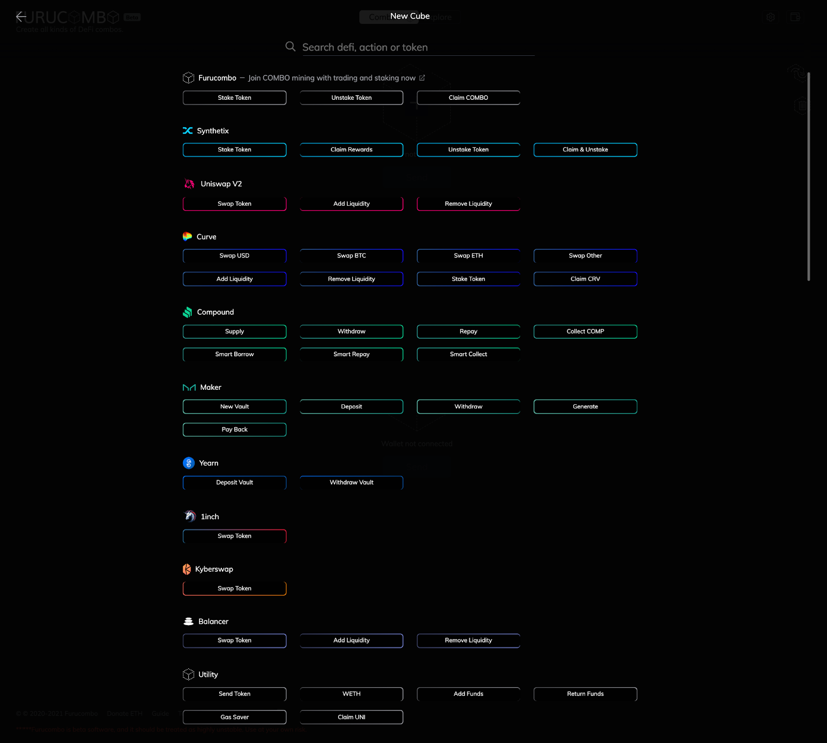Image resolution: width=827 pixels, height=743 pixels.
Task: Open the external link icon beside COMBO mining
Action: (422, 78)
